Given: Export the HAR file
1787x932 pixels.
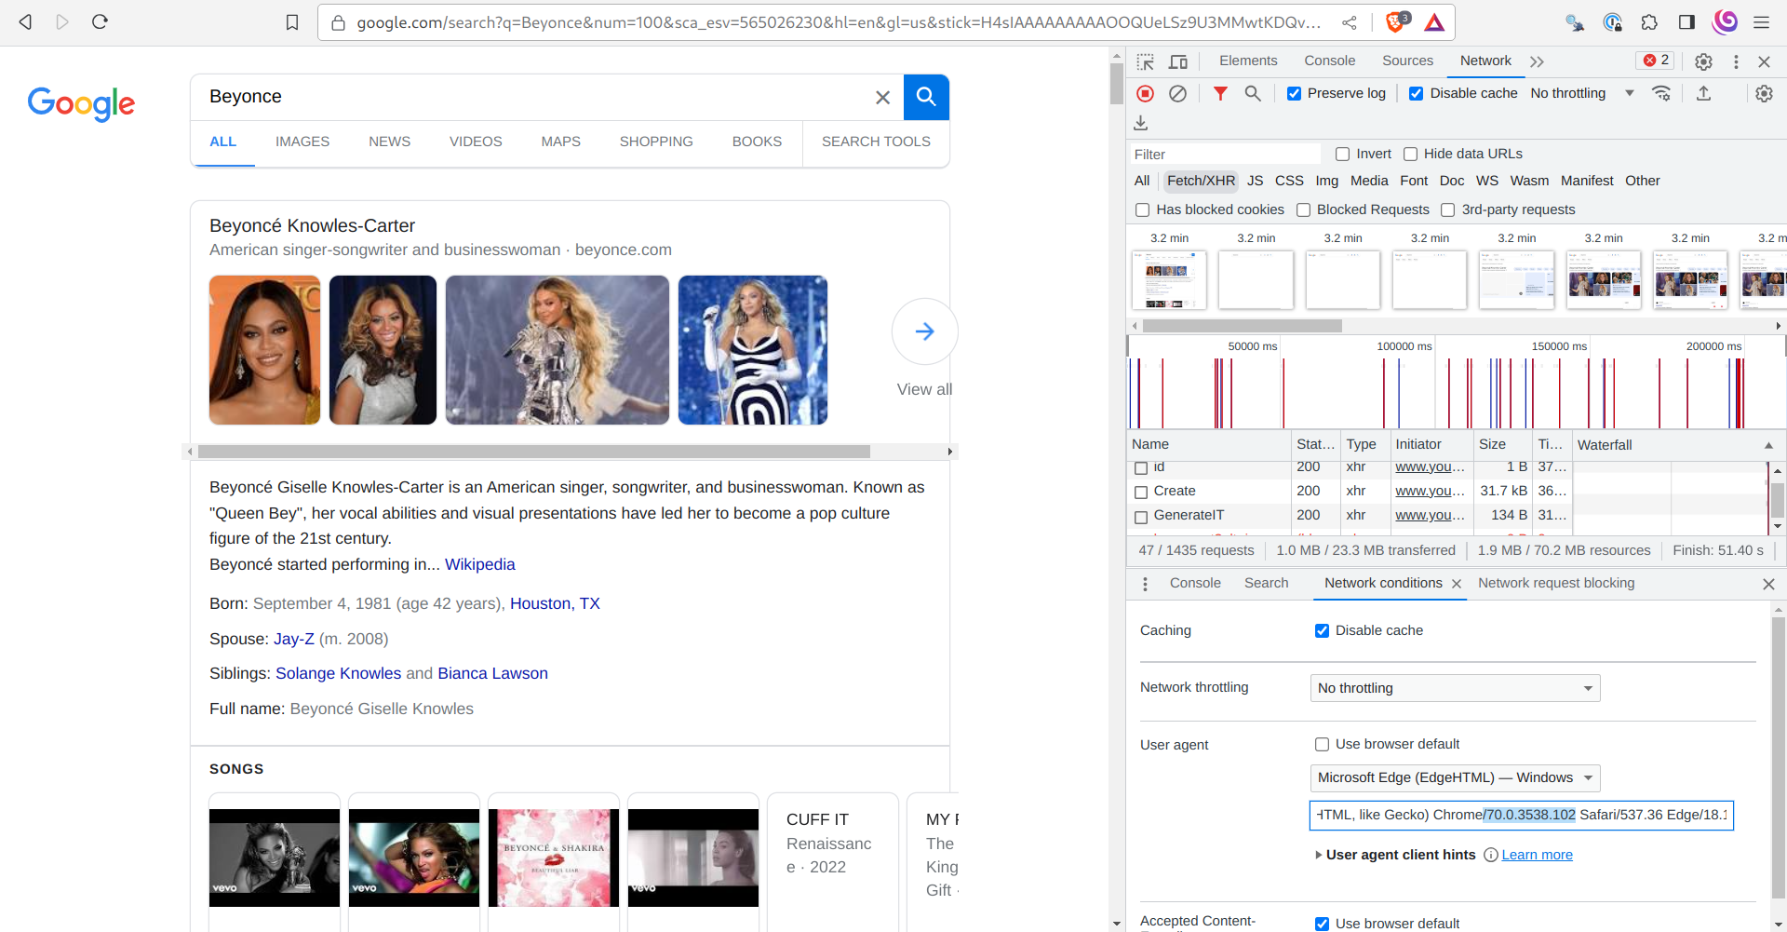Looking at the screenshot, I should [x=1704, y=93].
